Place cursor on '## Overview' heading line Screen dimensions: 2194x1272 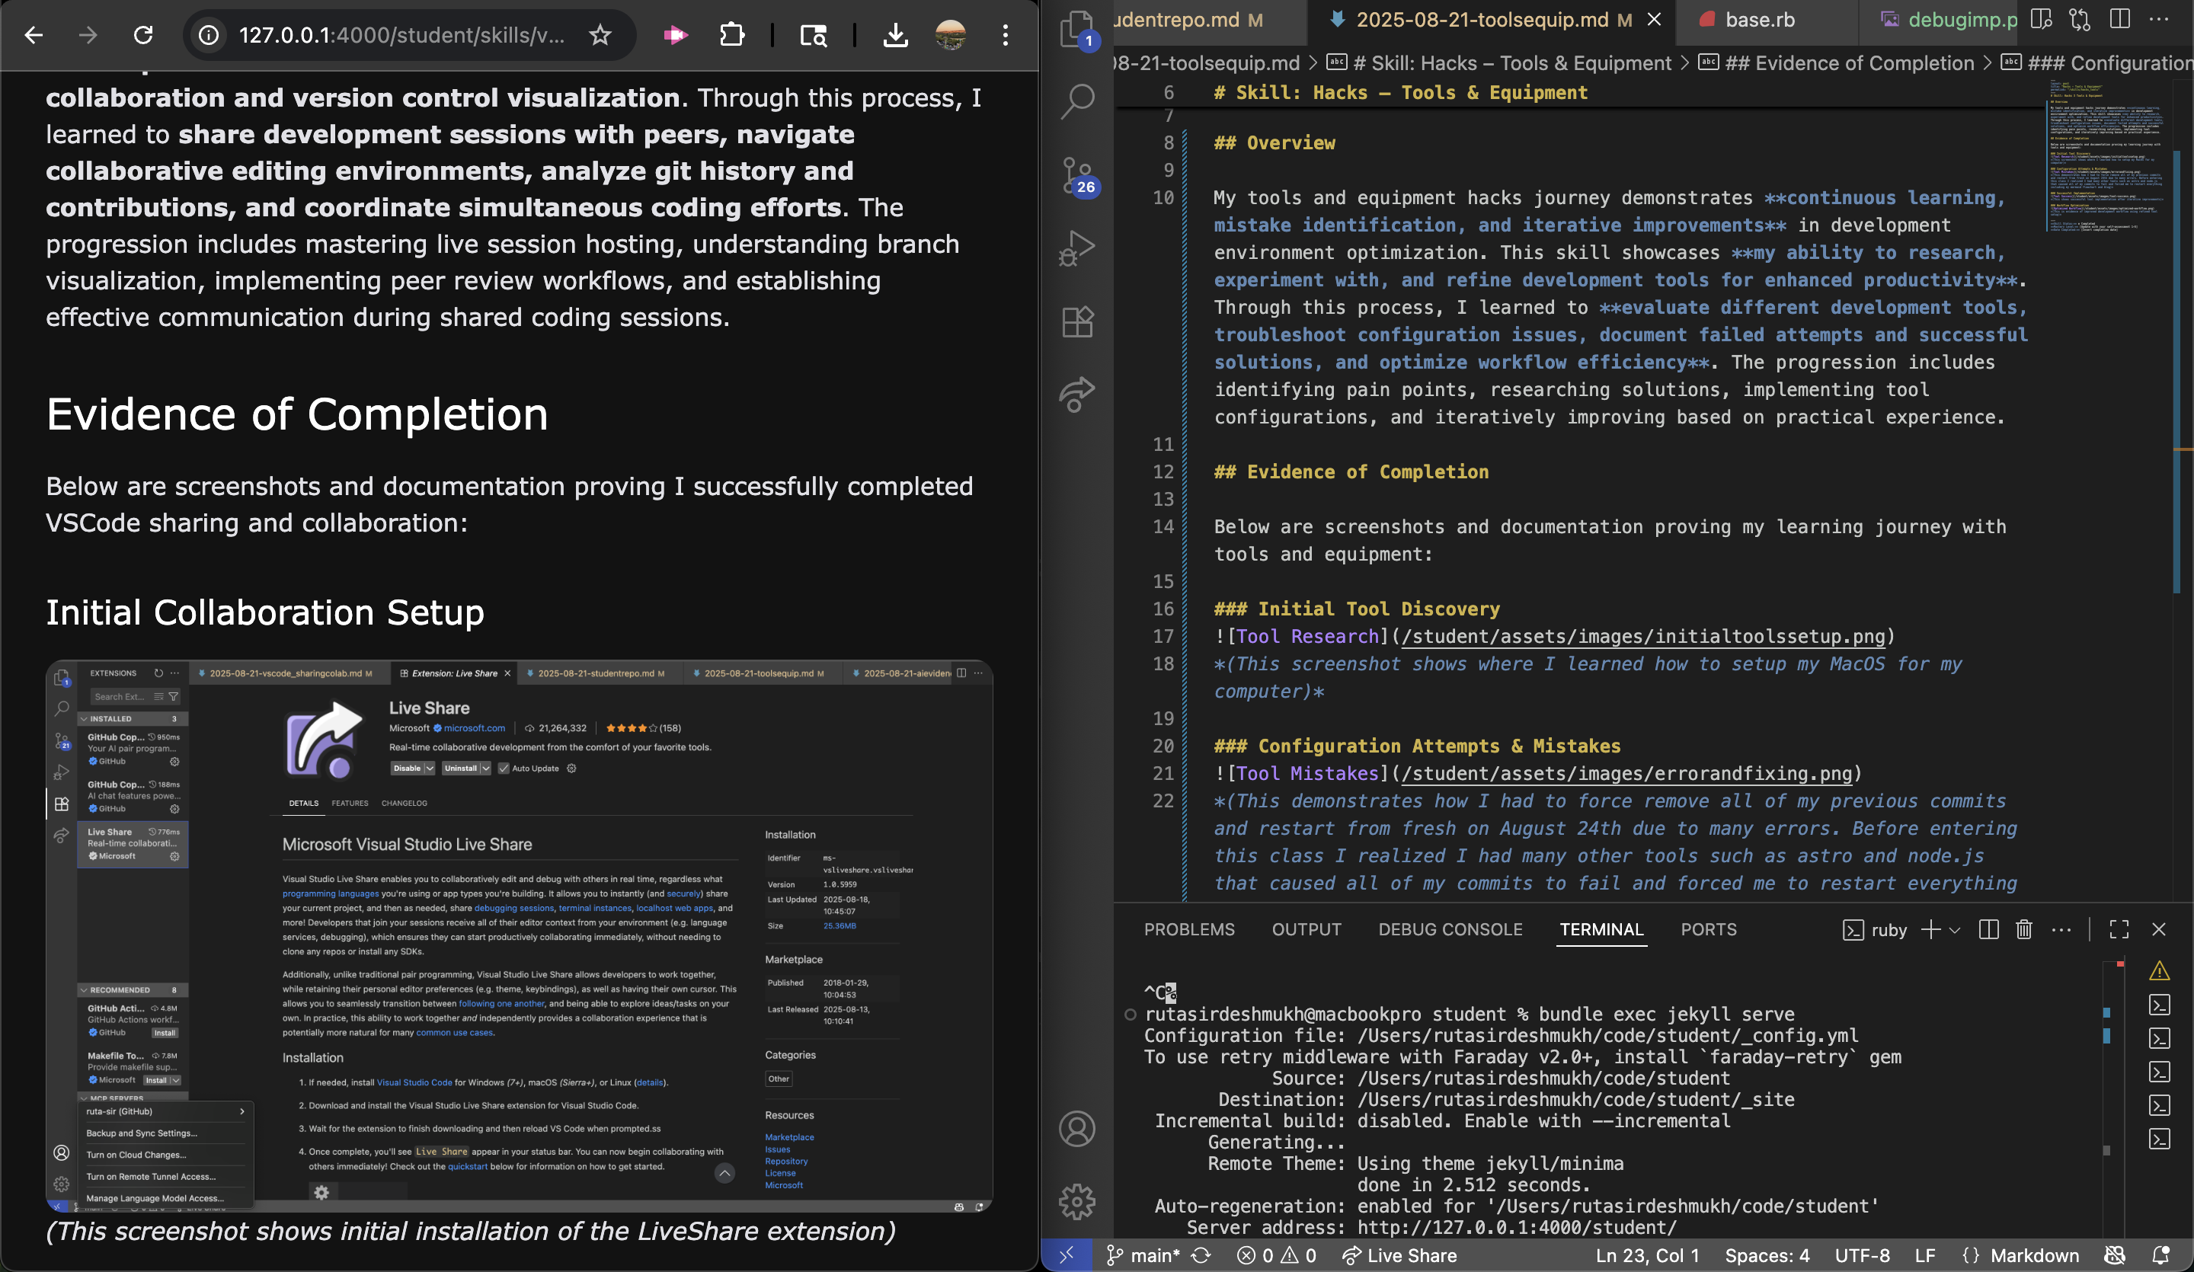[1274, 142]
